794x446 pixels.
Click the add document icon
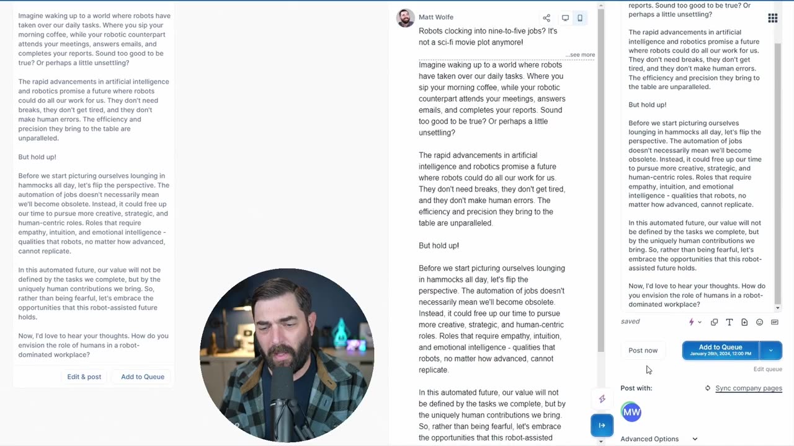pyautogui.click(x=744, y=322)
